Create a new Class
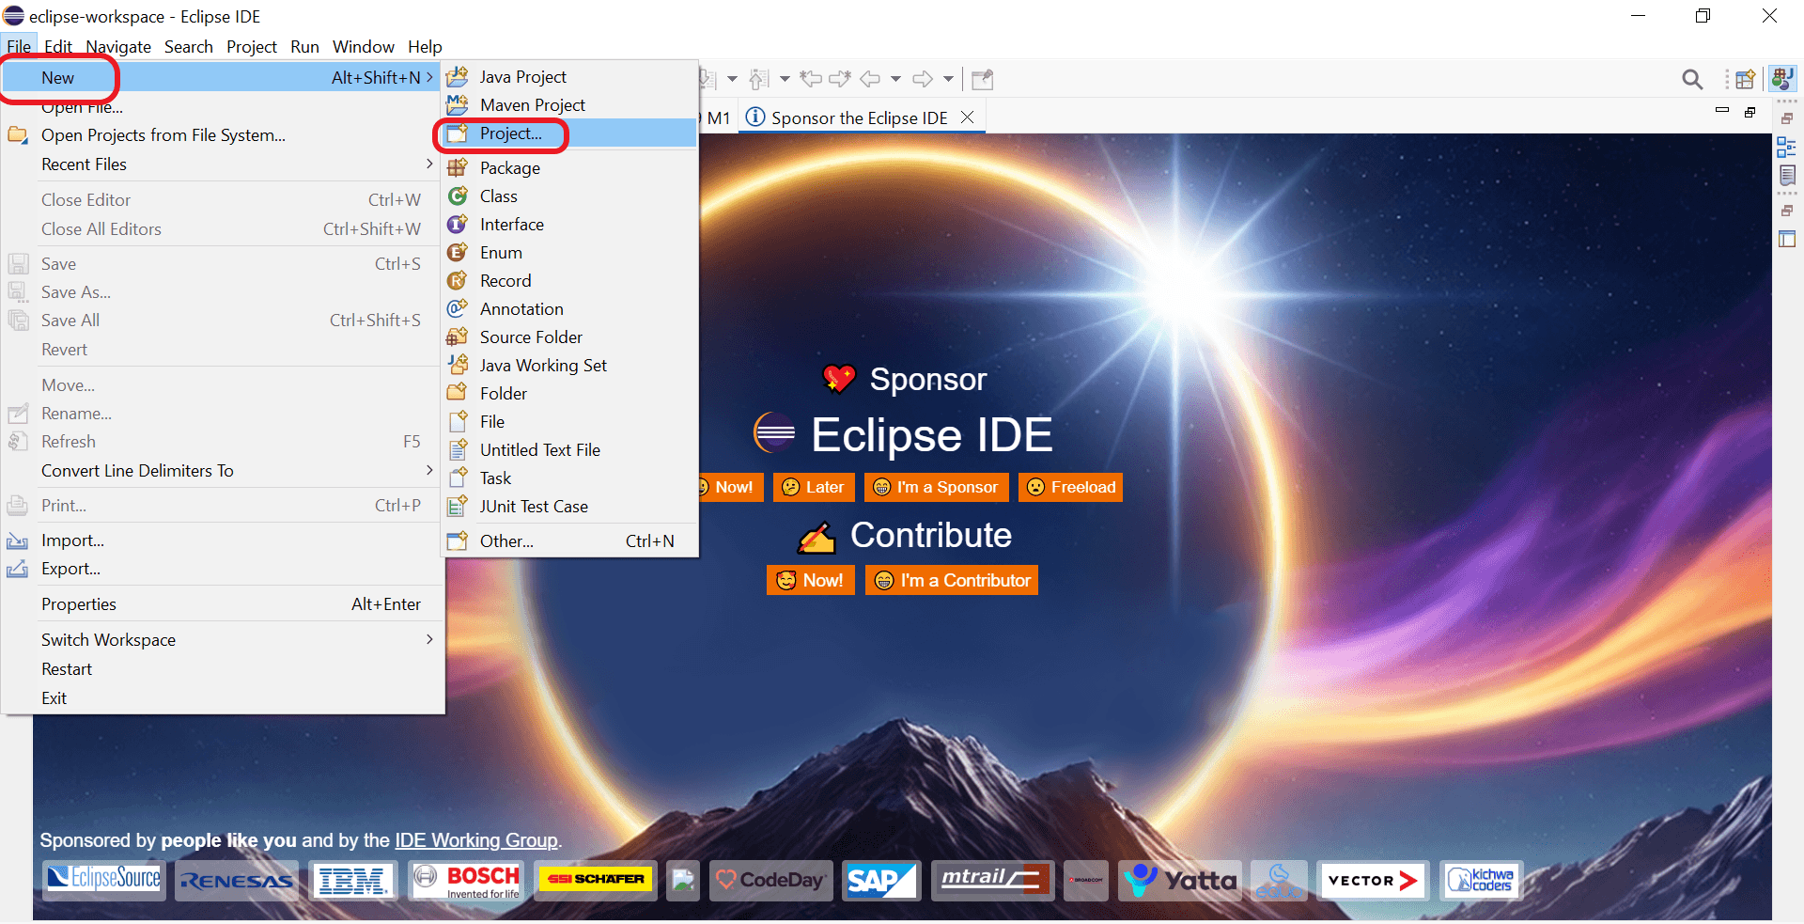The width and height of the screenshot is (1804, 924). tap(570, 196)
